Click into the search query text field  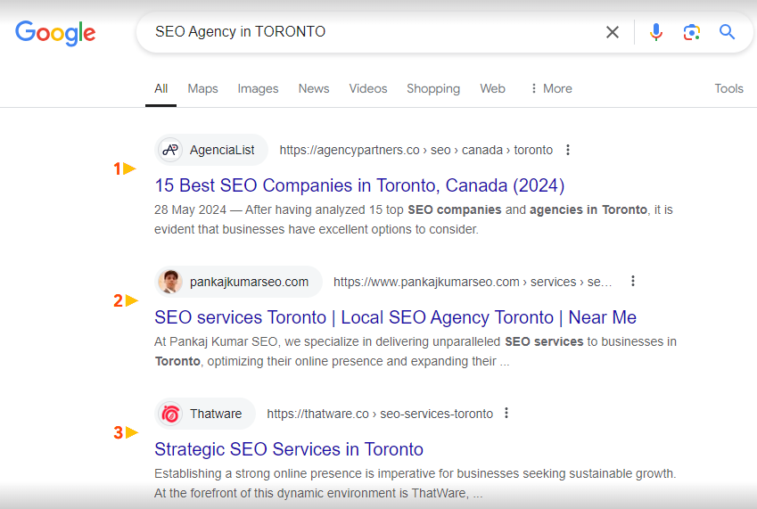[x=372, y=32]
